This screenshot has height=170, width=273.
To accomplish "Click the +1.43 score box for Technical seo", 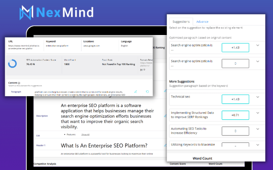I will (x=235, y=99).
